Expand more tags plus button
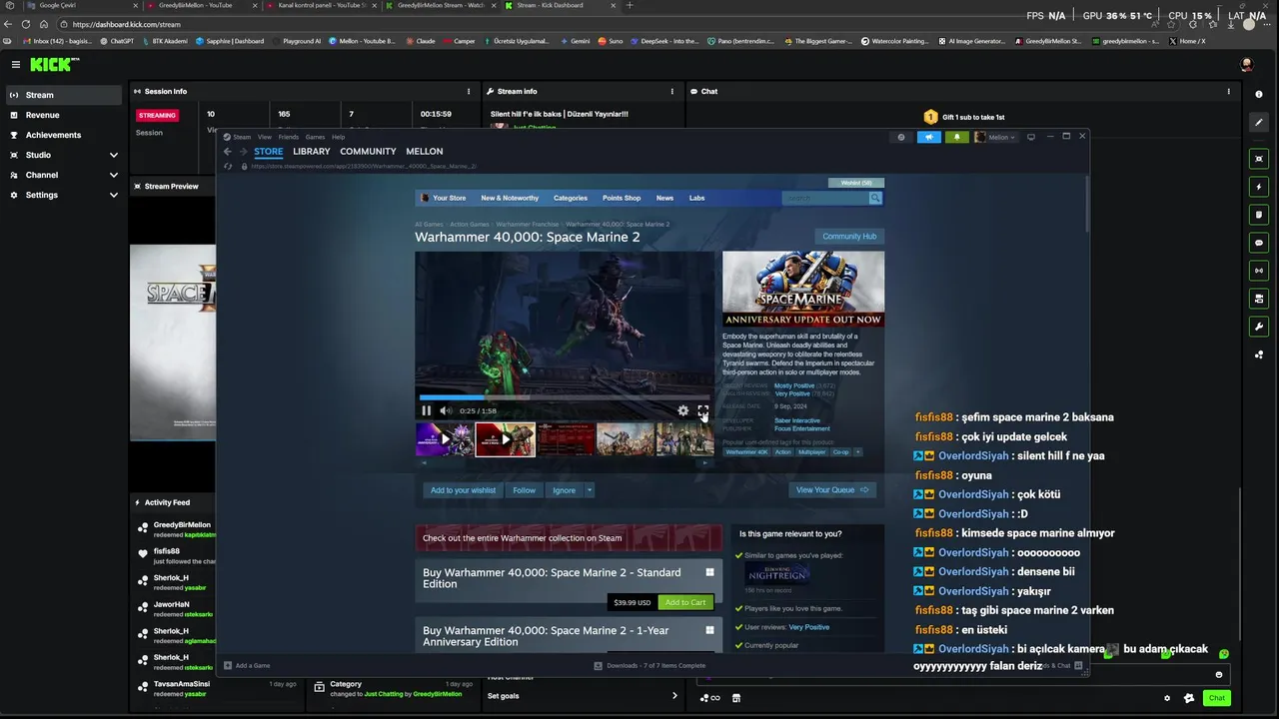The image size is (1279, 719). (x=858, y=452)
